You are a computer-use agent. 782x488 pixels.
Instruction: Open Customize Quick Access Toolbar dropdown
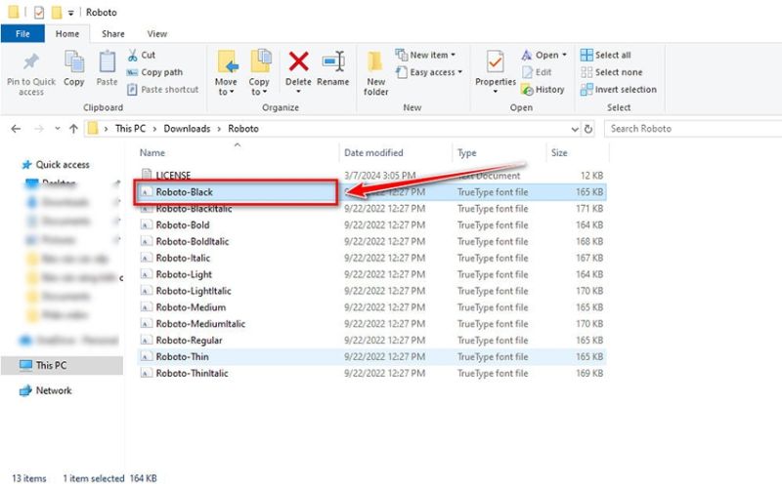pyautogui.click(x=70, y=13)
